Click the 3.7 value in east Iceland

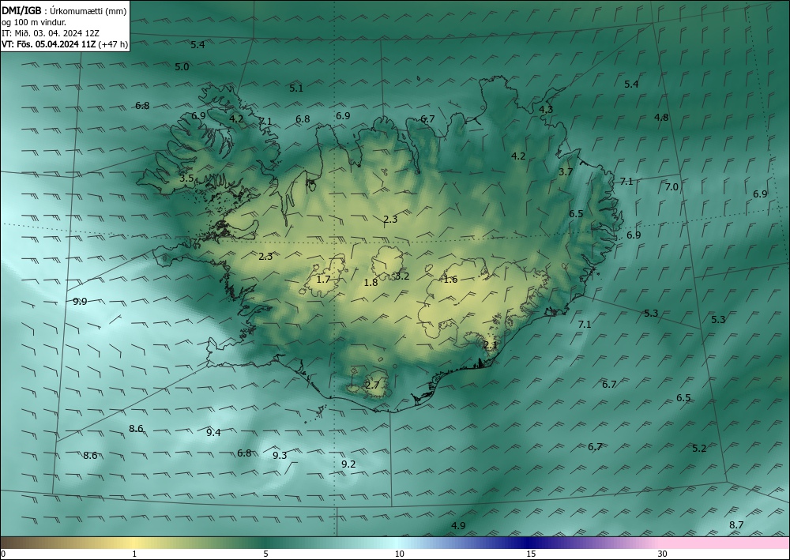pyautogui.click(x=566, y=171)
